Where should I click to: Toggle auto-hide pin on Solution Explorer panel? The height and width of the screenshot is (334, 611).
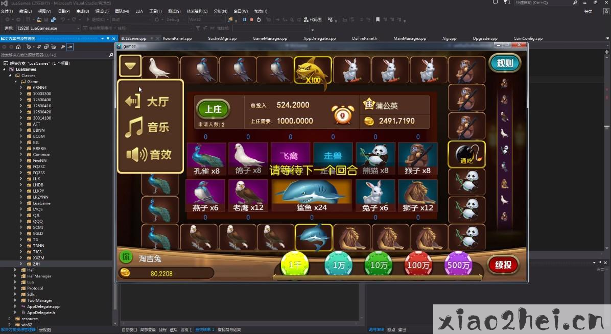coord(108,39)
